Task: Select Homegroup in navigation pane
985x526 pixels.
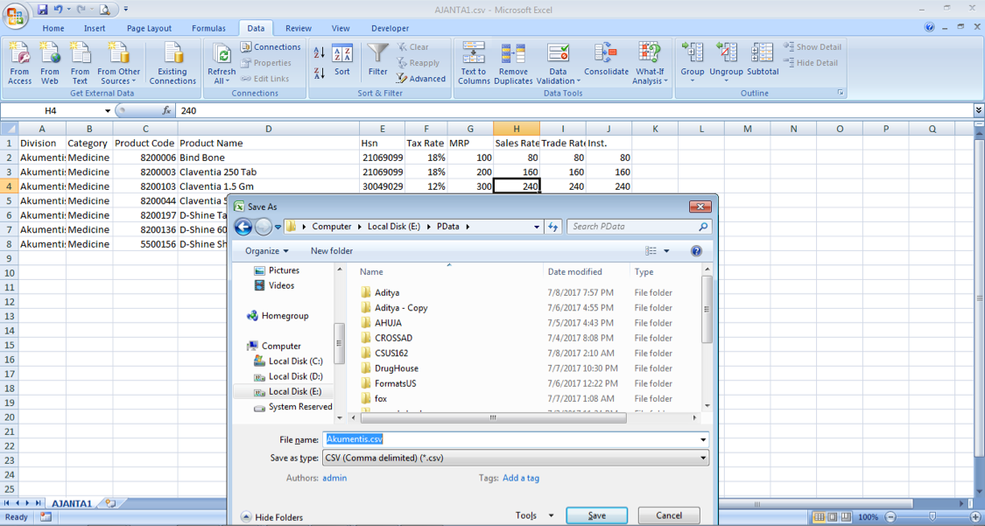Action: click(x=285, y=316)
